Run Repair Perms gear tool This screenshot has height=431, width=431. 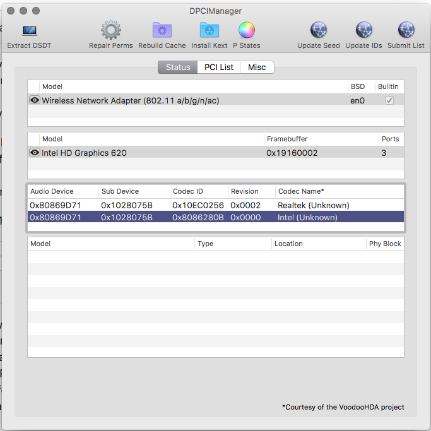(111, 30)
